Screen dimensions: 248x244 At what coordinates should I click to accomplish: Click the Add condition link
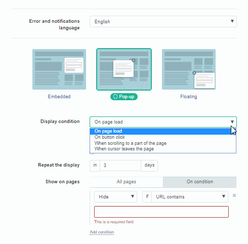(x=102, y=232)
